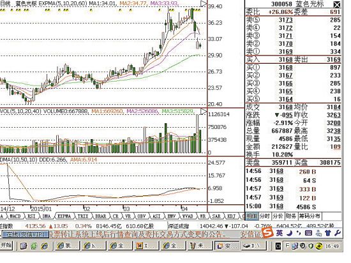Open the KDJ indicator tab
The image size is (351, 263).
pyautogui.click(x=231, y=216)
